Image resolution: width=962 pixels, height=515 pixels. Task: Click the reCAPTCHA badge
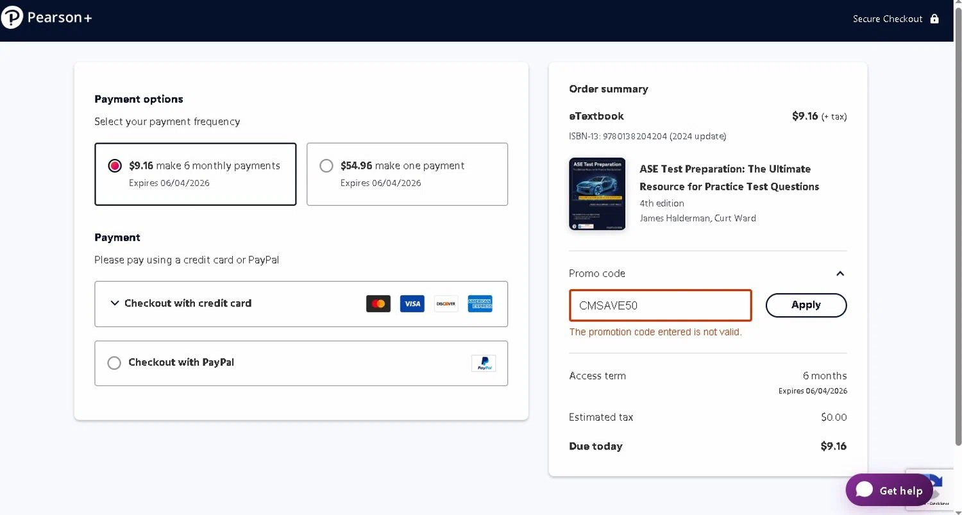940,490
